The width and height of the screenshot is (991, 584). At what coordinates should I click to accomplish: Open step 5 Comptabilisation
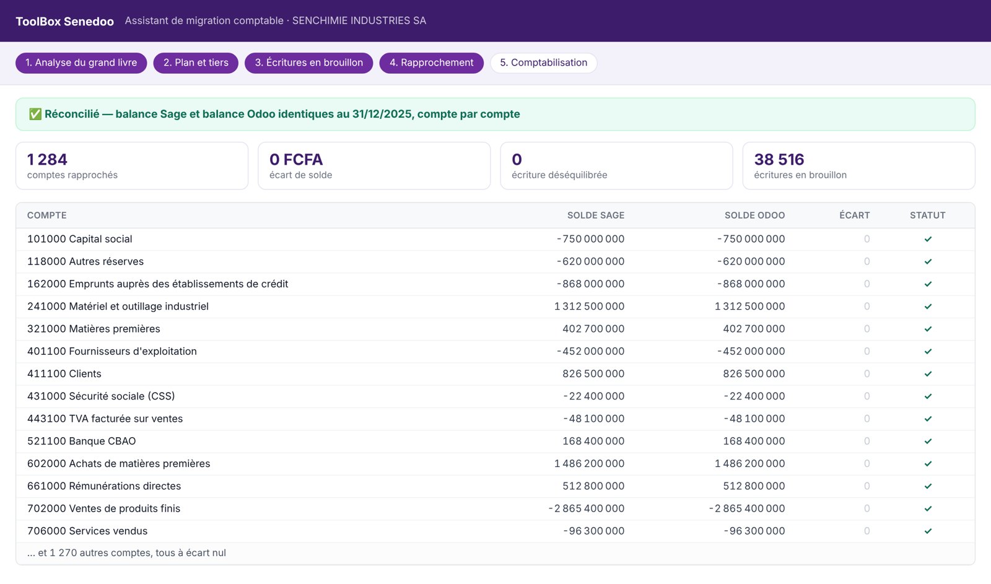543,63
